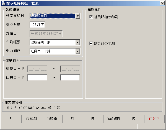Image resolution: width=166 pixels, height=130 pixels.
Task: Click the 所属コード end field
Action: point(70,69)
